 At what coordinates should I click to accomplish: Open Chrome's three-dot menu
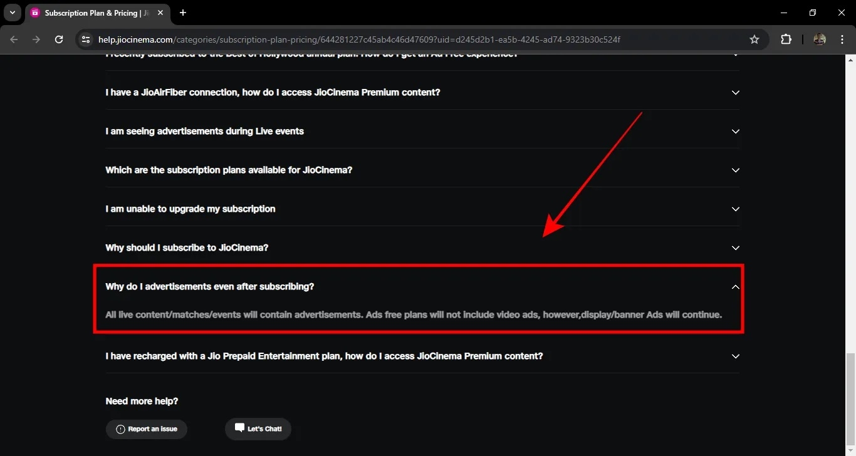coord(841,39)
